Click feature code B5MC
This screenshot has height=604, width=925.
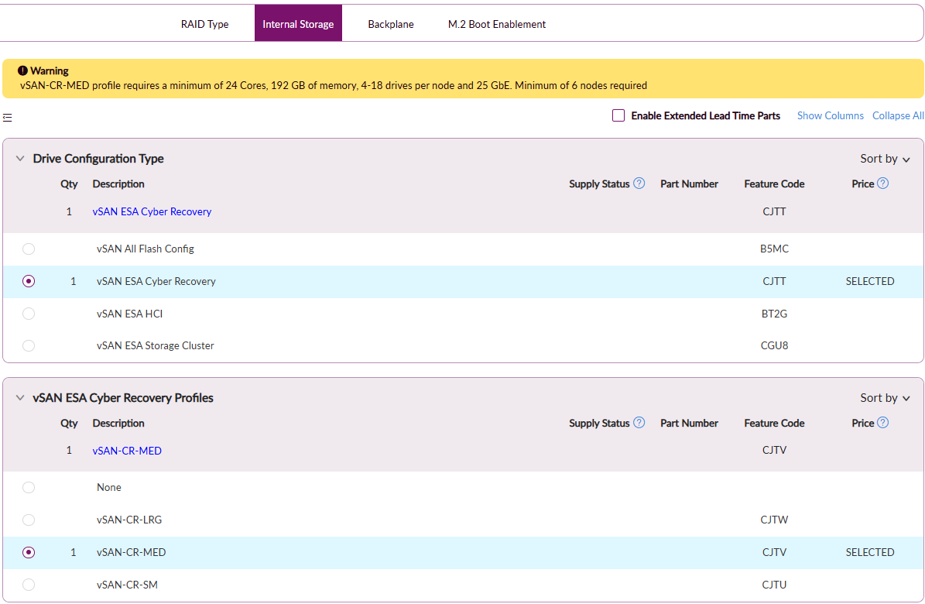[774, 249]
